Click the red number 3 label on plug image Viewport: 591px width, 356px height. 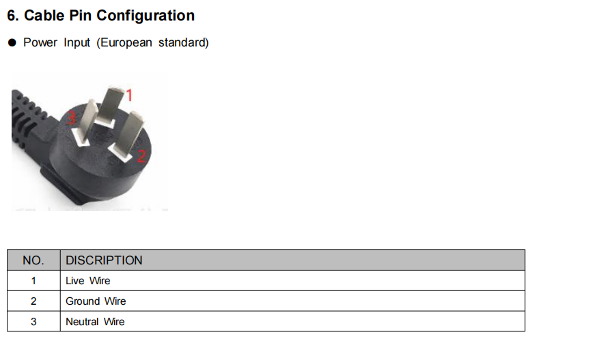[x=70, y=119]
